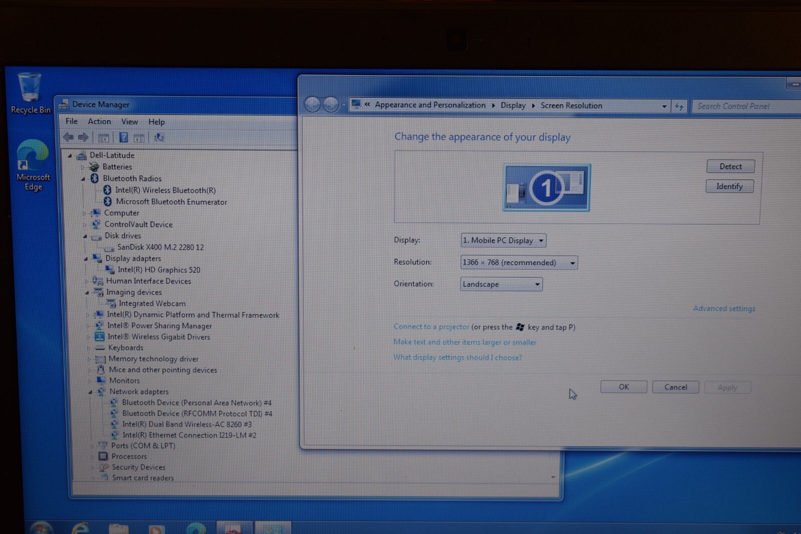Click the Forward button in Screen Resolution window

[x=330, y=105]
